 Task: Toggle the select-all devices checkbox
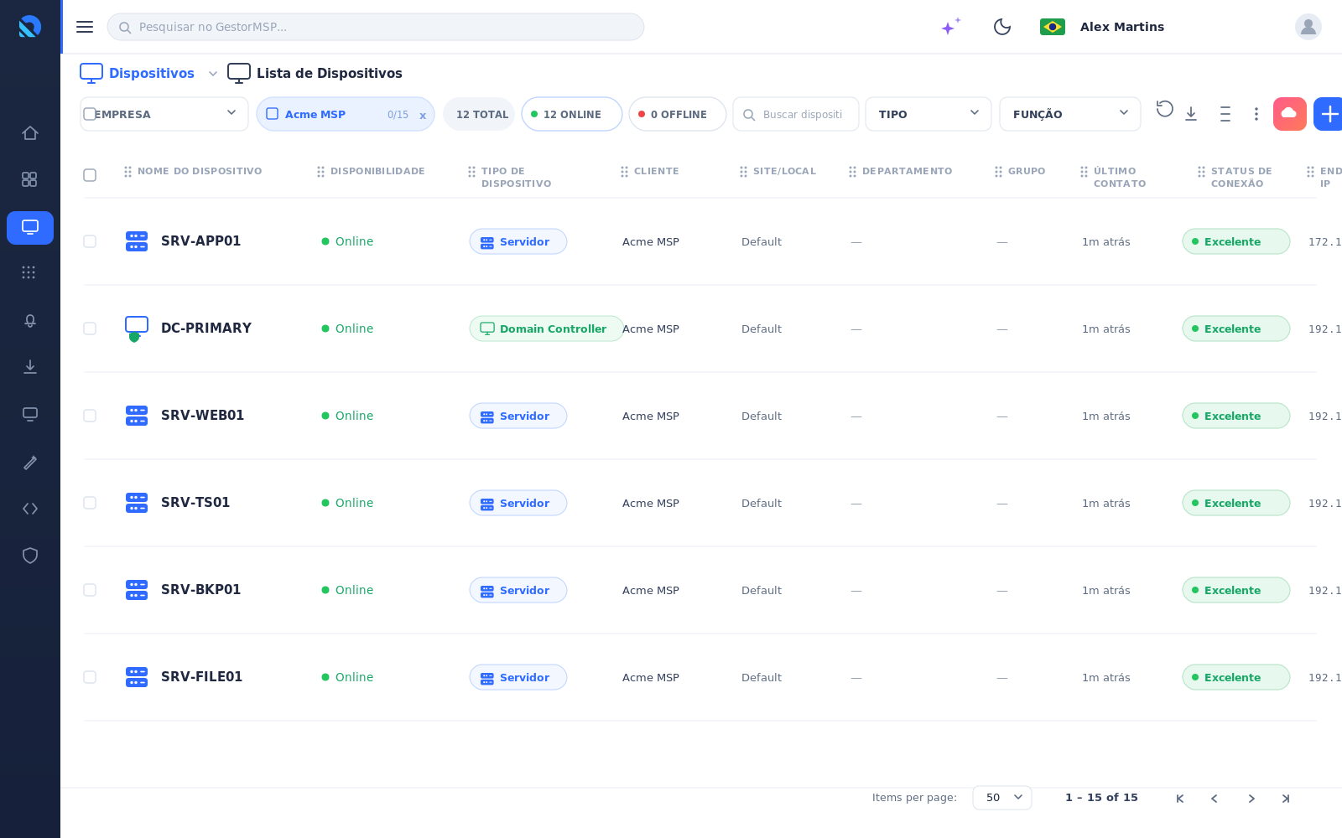pos(90,175)
